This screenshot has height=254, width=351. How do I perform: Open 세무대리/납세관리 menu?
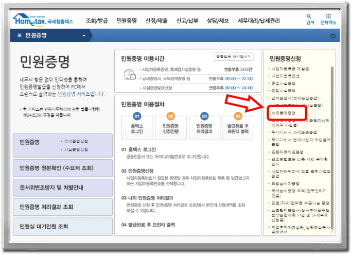point(259,21)
